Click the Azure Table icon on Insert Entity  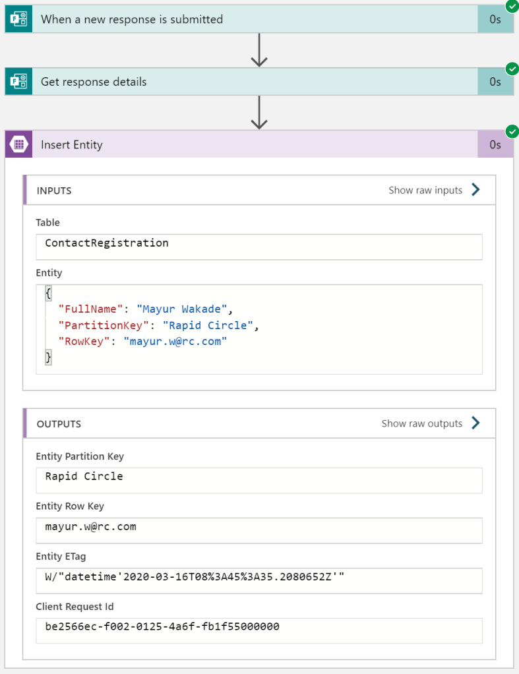coord(18,145)
